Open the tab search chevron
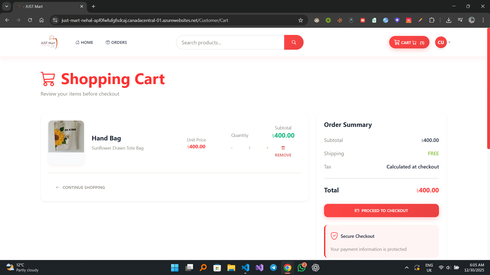490x275 pixels. pyautogui.click(x=6, y=6)
